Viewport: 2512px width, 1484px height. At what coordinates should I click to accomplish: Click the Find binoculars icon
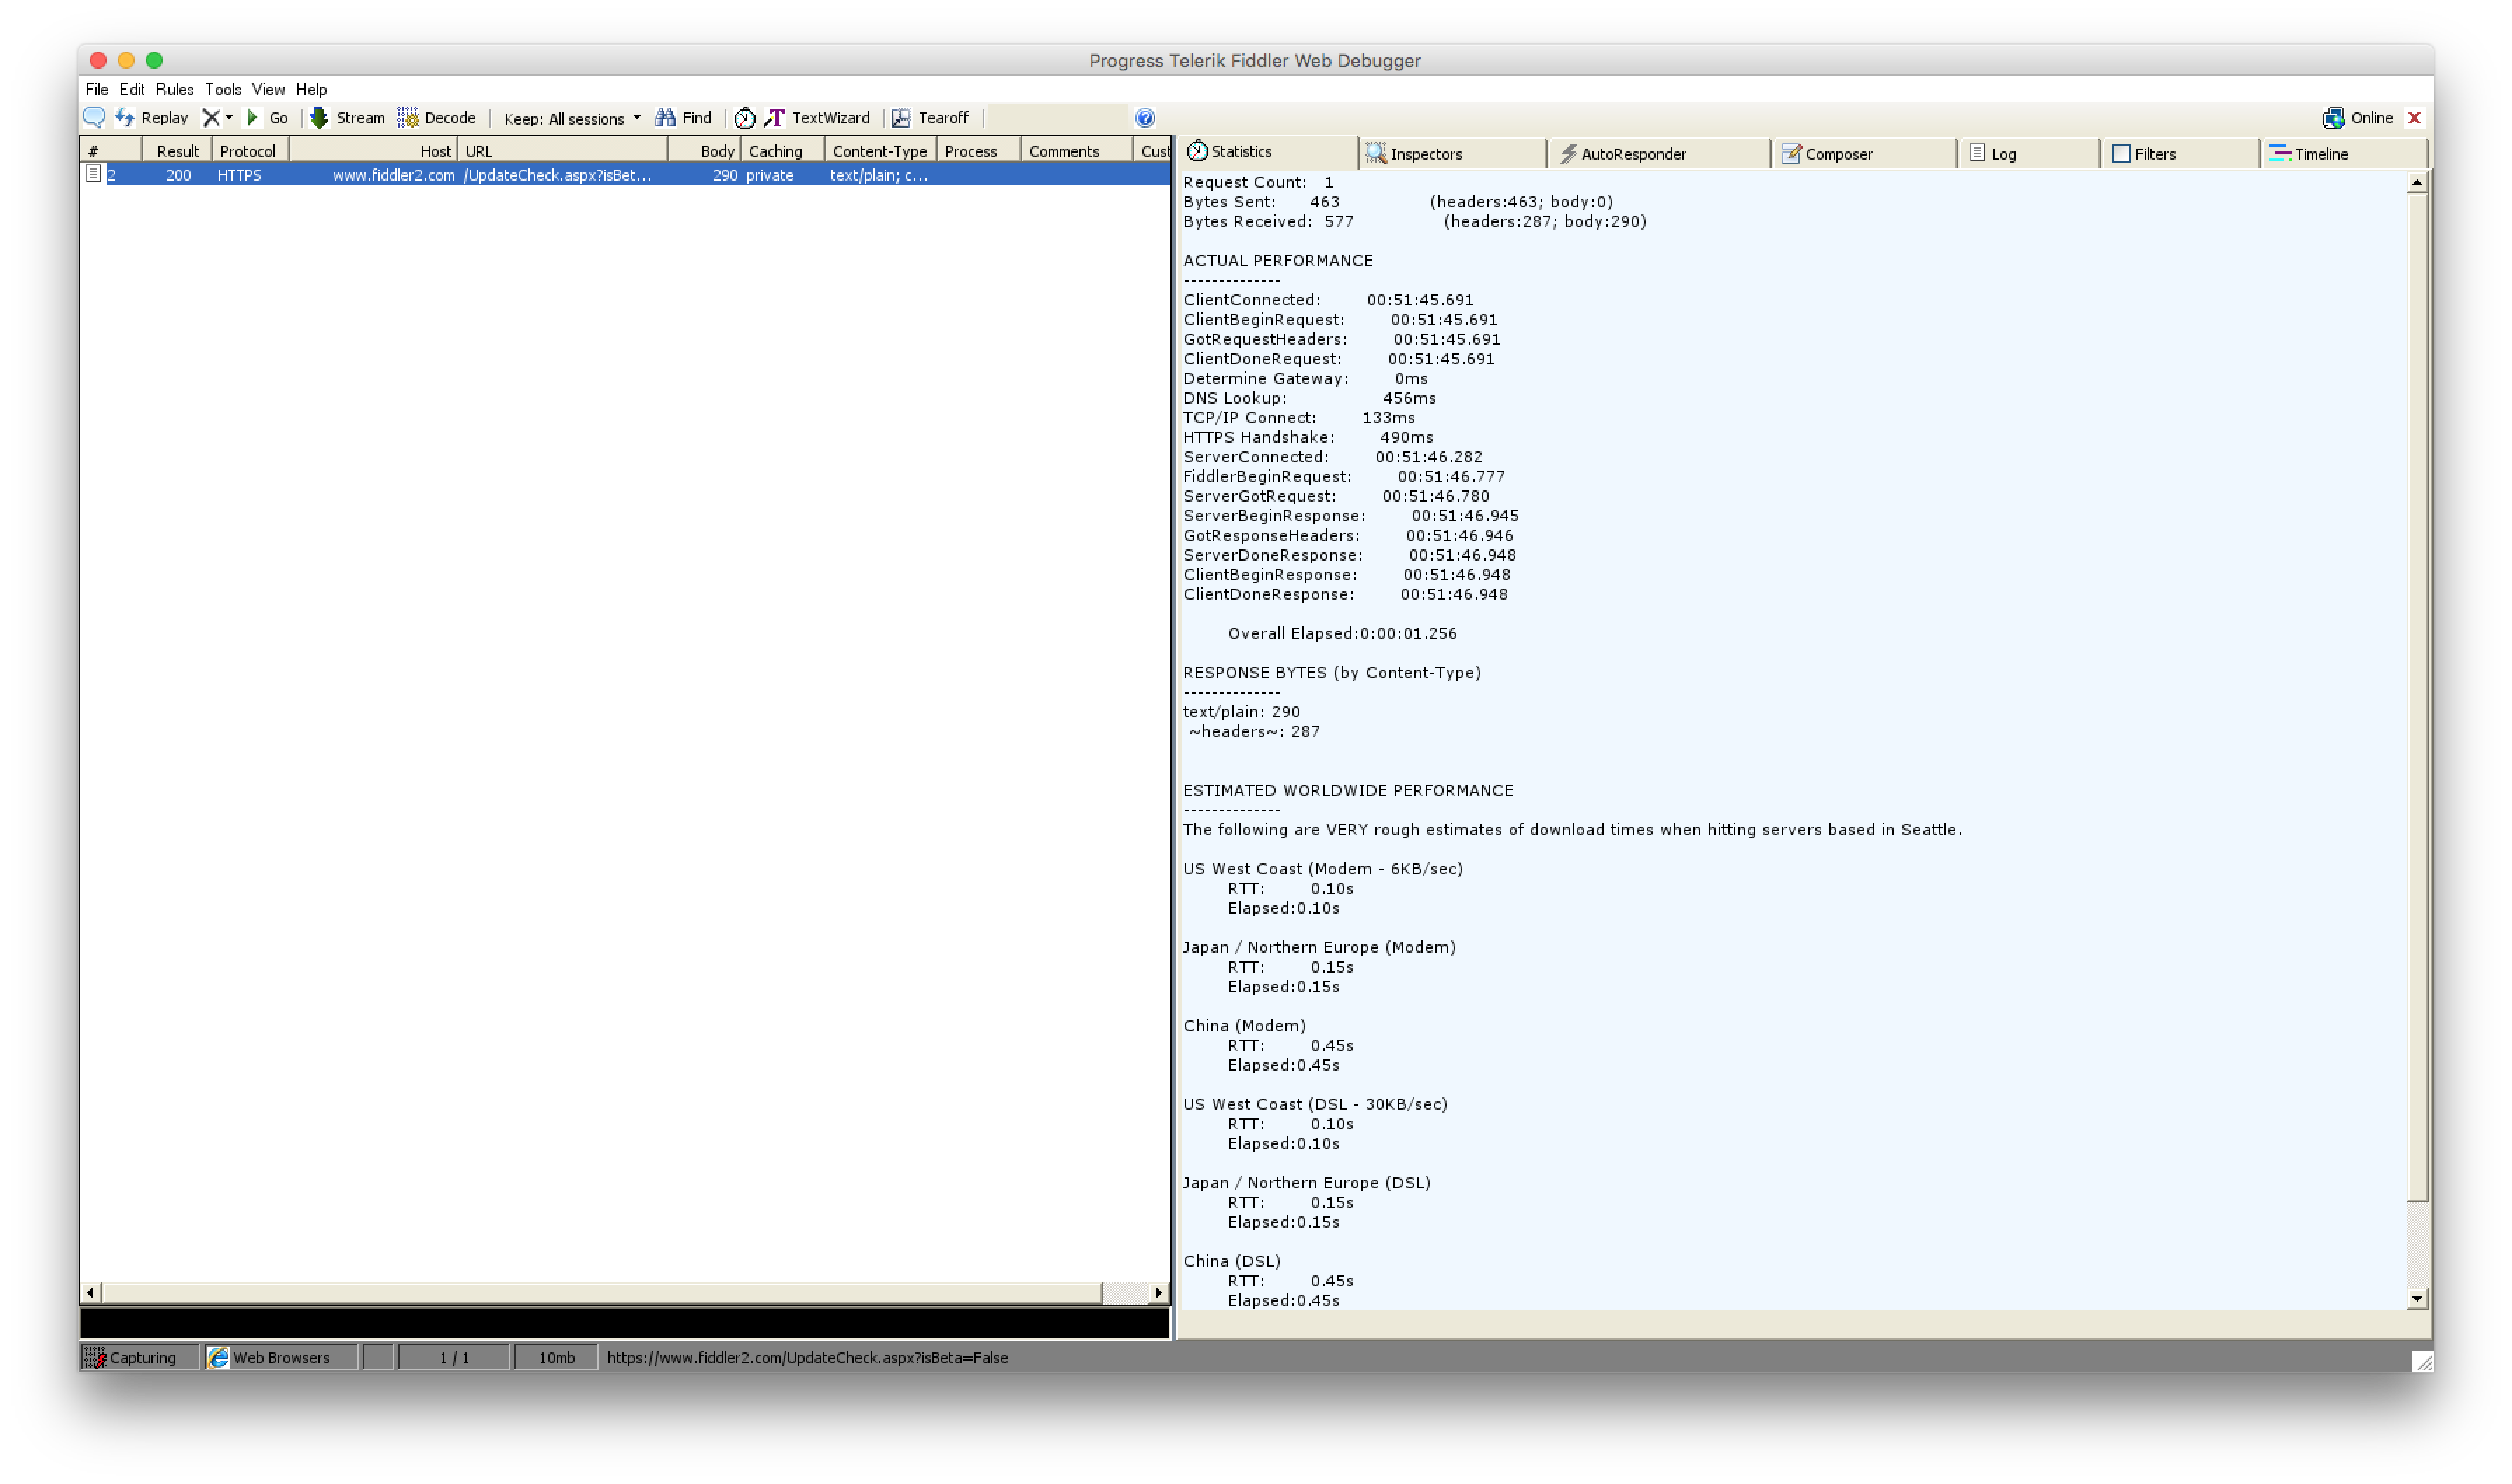(665, 117)
